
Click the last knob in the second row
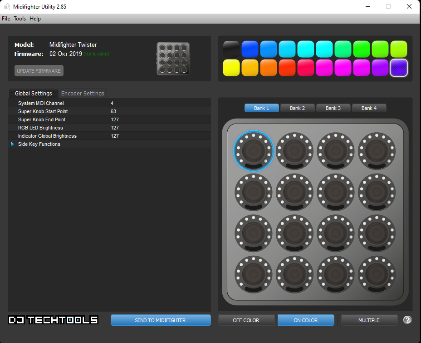click(x=377, y=192)
